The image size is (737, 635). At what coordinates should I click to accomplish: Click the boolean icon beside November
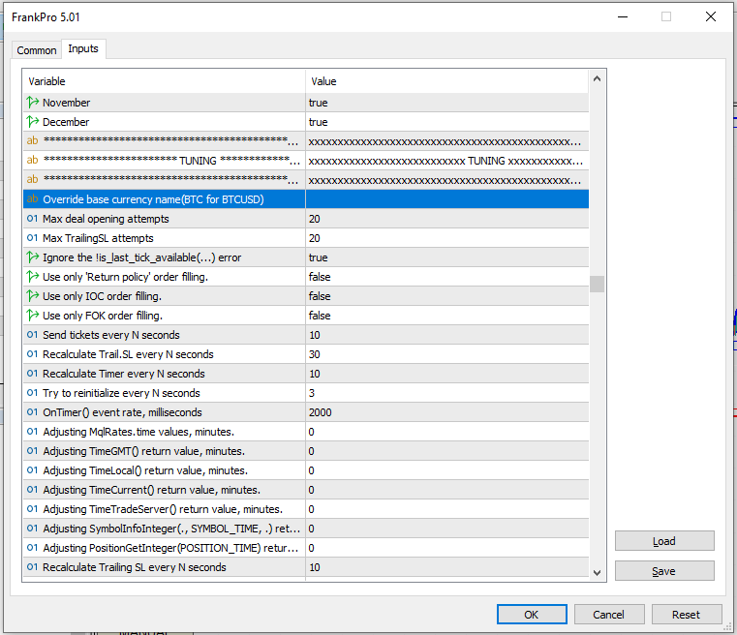click(x=32, y=103)
